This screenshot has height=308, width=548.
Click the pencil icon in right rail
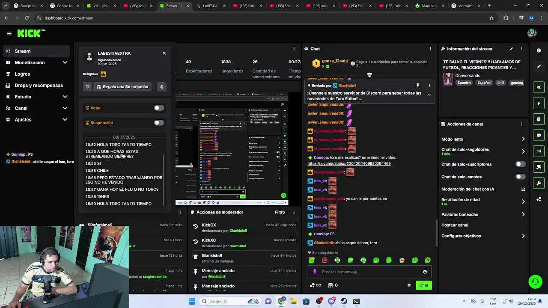click(x=539, y=66)
